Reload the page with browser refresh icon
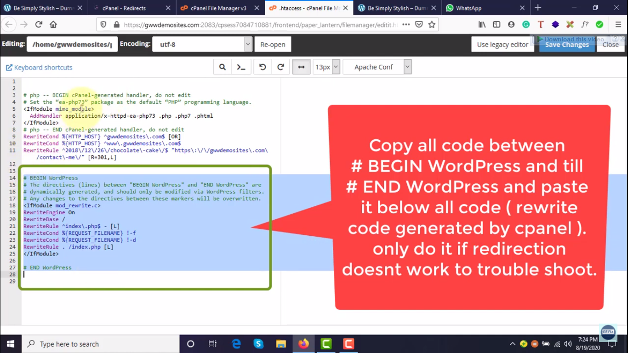 pos(39,25)
